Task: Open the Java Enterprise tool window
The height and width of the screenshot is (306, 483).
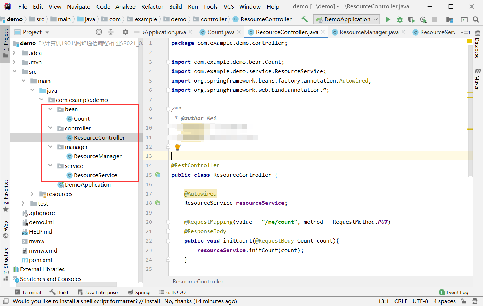Action: tap(97, 292)
